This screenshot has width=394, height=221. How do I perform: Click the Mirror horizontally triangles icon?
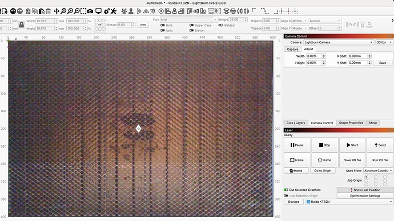pyautogui.click(x=146, y=11)
